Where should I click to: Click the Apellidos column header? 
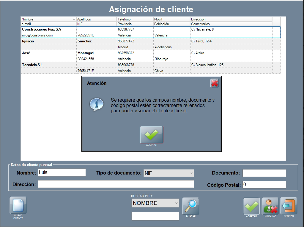coord(96,19)
